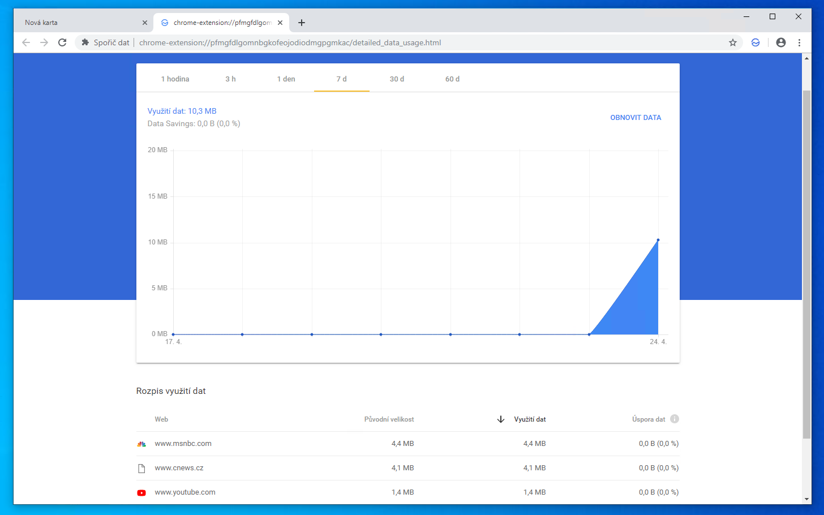
Task: Maximize the Chrome window
Action: (772, 17)
